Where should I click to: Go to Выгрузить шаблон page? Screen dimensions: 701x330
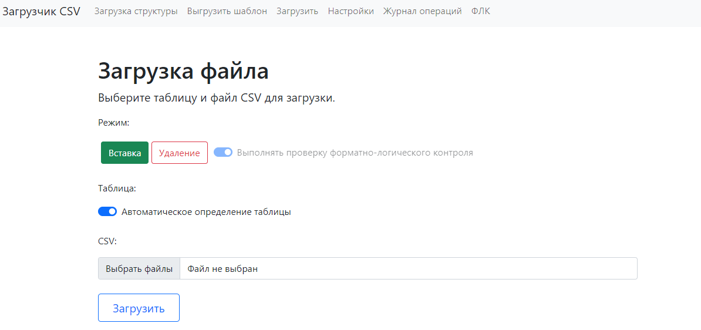pyautogui.click(x=227, y=11)
